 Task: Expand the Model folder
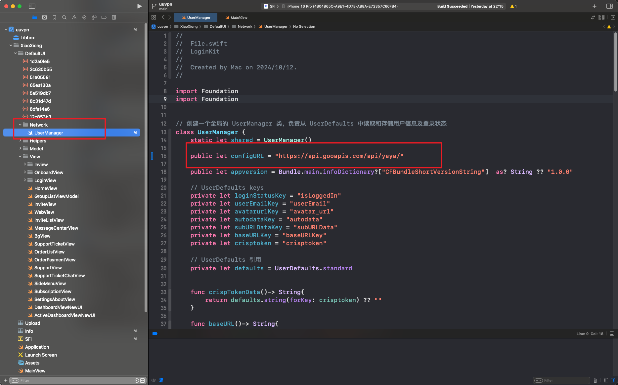pyautogui.click(x=20, y=149)
